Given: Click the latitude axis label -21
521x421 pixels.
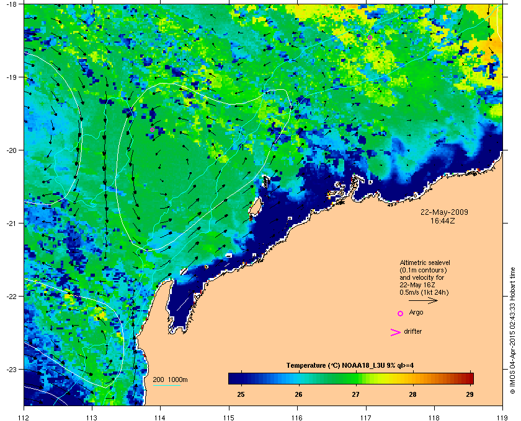Looking at the screenshot, I should (x=11, y=224).
